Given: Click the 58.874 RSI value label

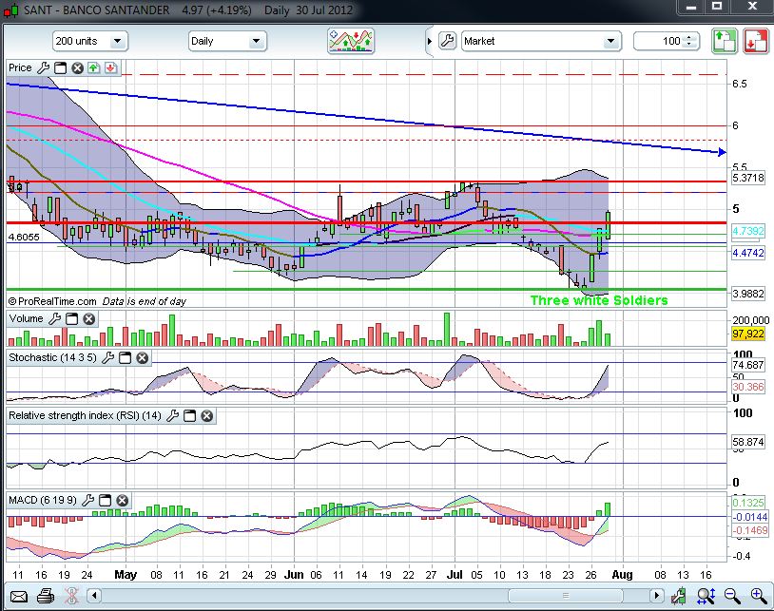Looking at the screenshot, I should pyautogui.click(x=748, y=442).
